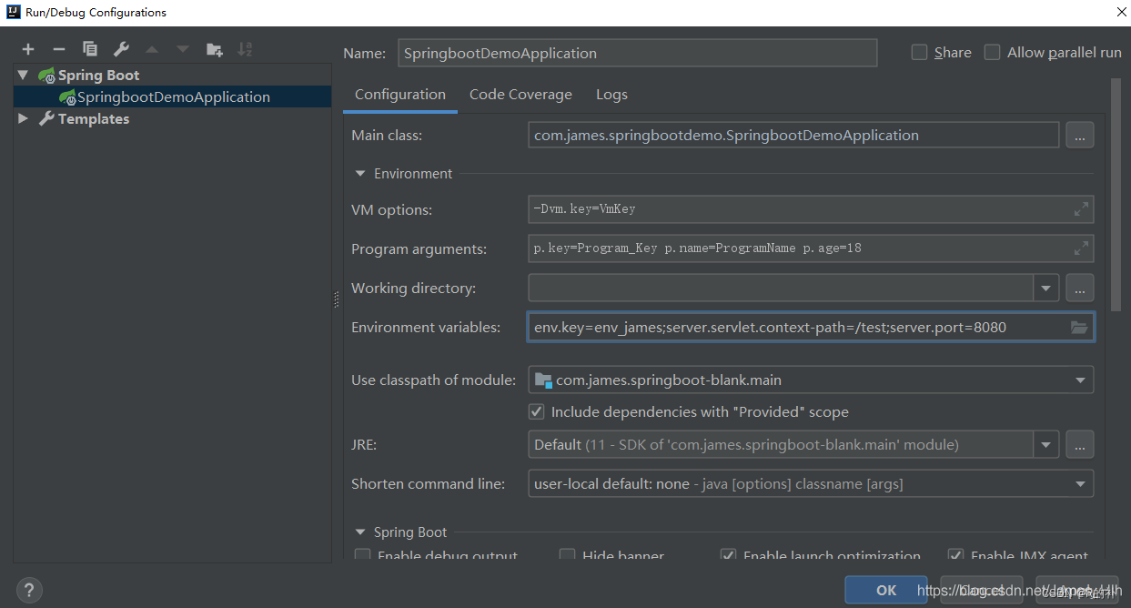Viewport: 1131px width, 608px height.
Task: Browse for a Main class
Action: point(1079,135)
